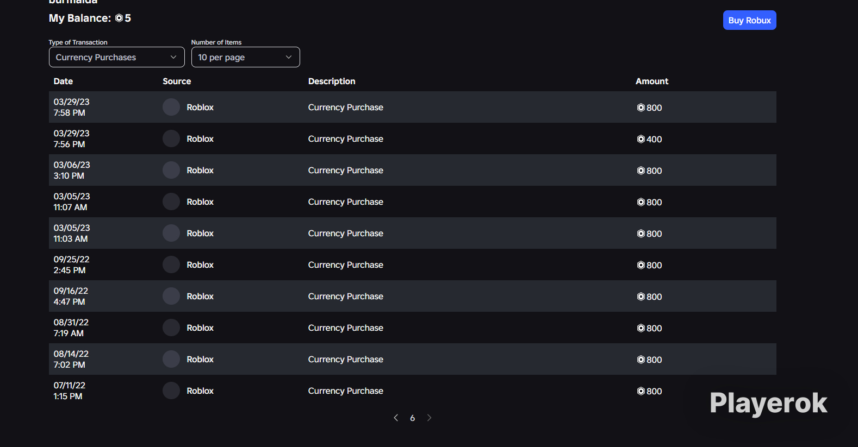Click Roblox avatar in 03/06/23 row
Viewport: 858px width, 447px height.
(x=171, y=170)
